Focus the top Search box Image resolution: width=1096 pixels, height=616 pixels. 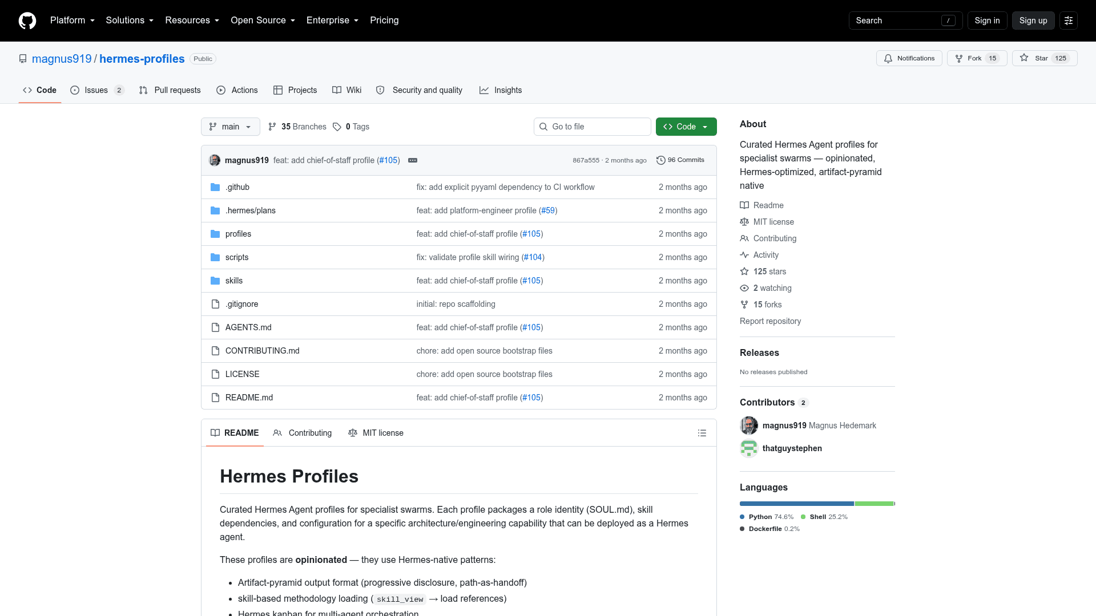coord(905,21)
